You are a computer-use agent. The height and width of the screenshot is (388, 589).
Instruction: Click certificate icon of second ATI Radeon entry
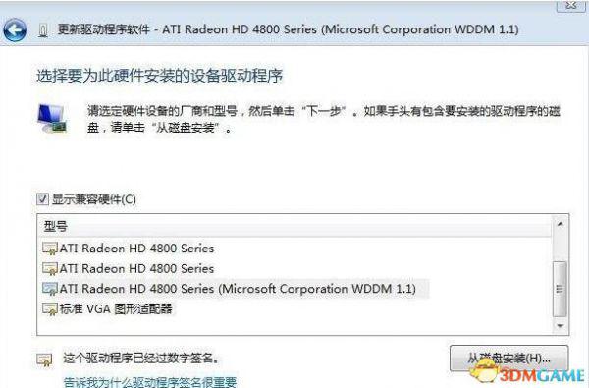click(50, 269)
